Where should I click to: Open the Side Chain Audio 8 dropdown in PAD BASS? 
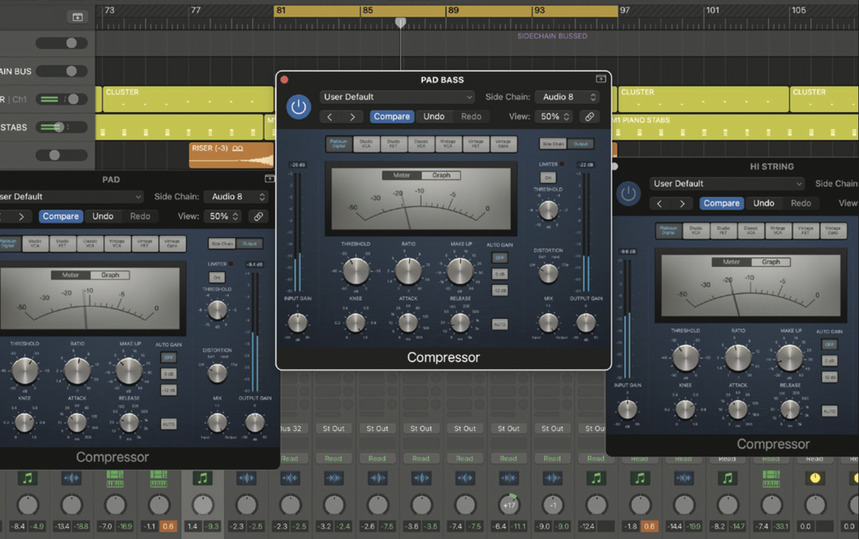tap(567, 97)
